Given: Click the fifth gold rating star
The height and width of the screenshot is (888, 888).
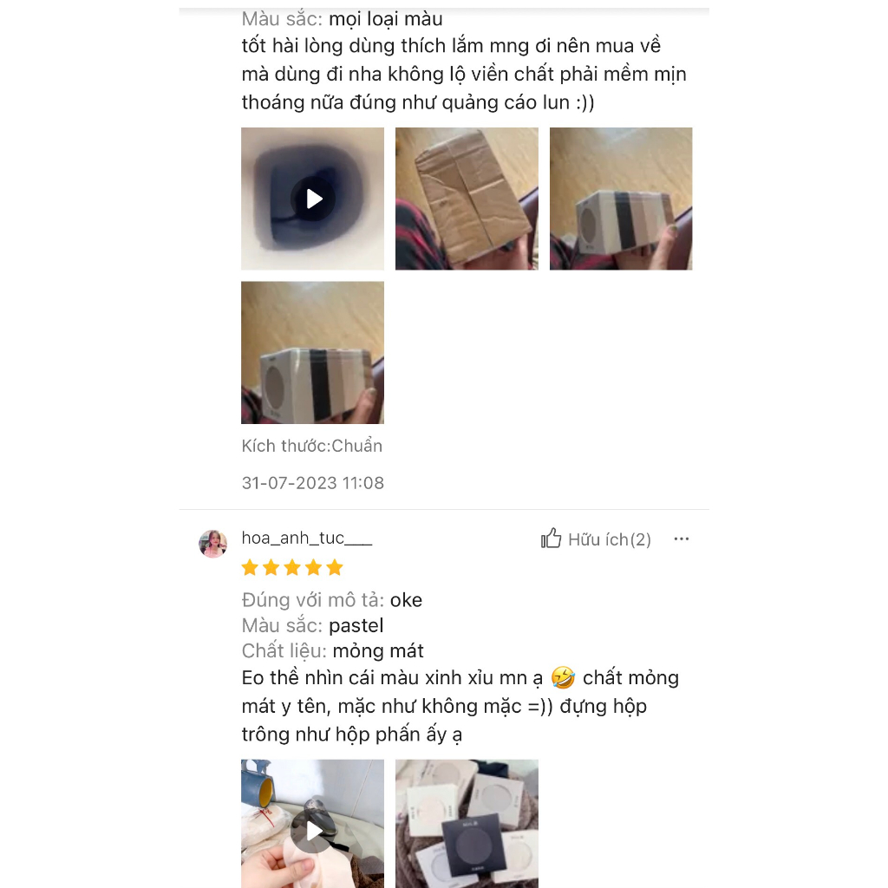Looking at the screenshot, I should pyautogui.click(x=335, y=567).
